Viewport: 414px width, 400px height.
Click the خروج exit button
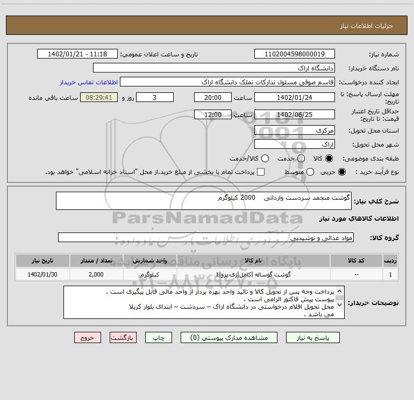[x=88, y=338]
